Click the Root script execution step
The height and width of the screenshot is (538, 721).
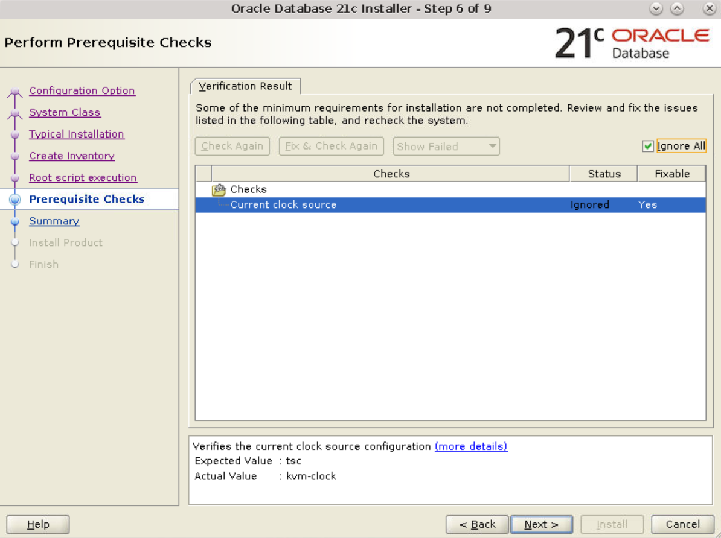(x=83, y=178)
